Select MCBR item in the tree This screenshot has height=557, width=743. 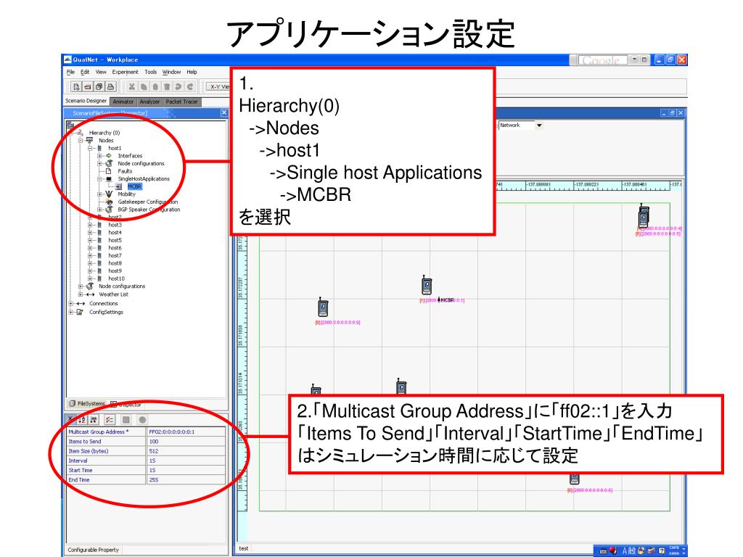pyautogui.click(x=134, y=186)
